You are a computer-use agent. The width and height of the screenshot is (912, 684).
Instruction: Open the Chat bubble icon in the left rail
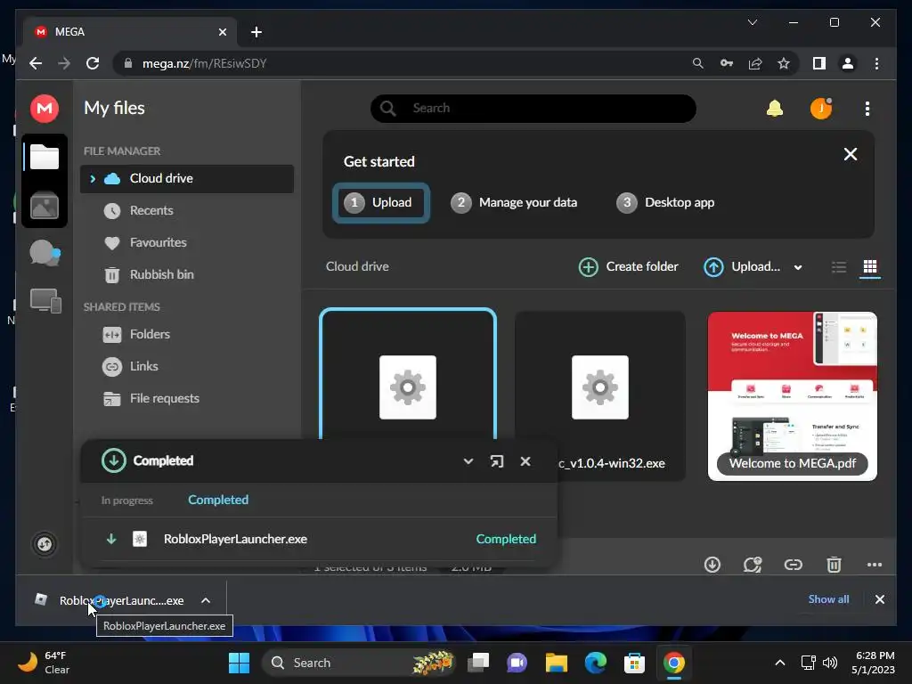45,253
